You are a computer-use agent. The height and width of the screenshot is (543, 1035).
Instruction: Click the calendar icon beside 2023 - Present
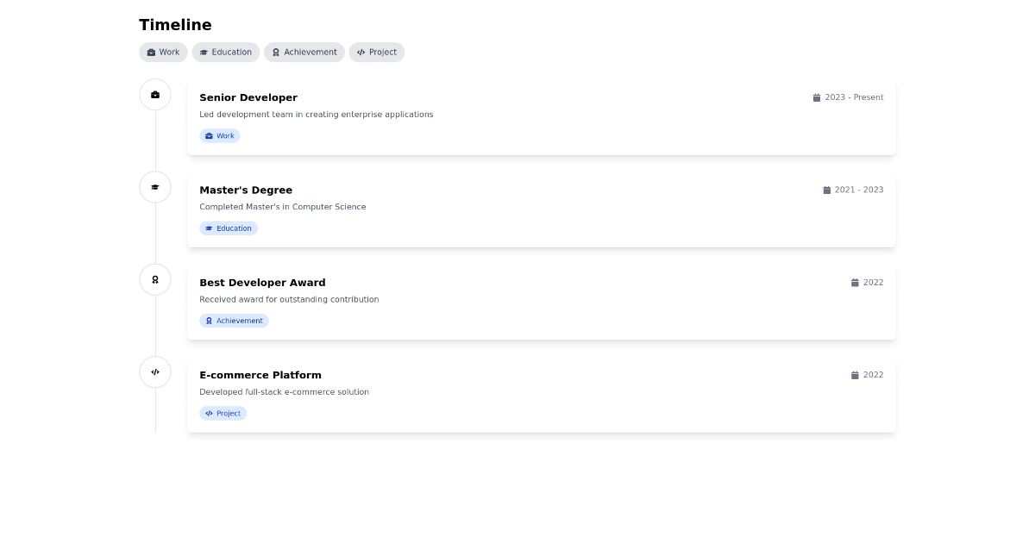[817, 97]
